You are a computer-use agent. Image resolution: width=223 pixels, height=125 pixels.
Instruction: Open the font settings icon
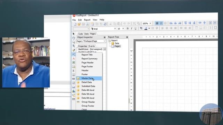[x=141, y=28]
